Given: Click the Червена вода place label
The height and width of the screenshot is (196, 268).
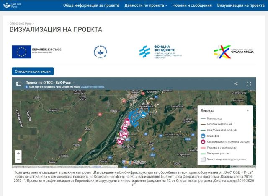Looking at the screenshot, I should click(x=173, y=134).
